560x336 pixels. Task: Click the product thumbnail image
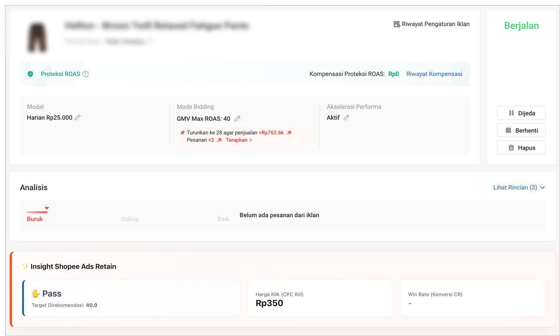tap(37, 38)
